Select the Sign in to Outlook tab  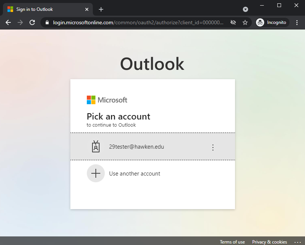[48, 9]
